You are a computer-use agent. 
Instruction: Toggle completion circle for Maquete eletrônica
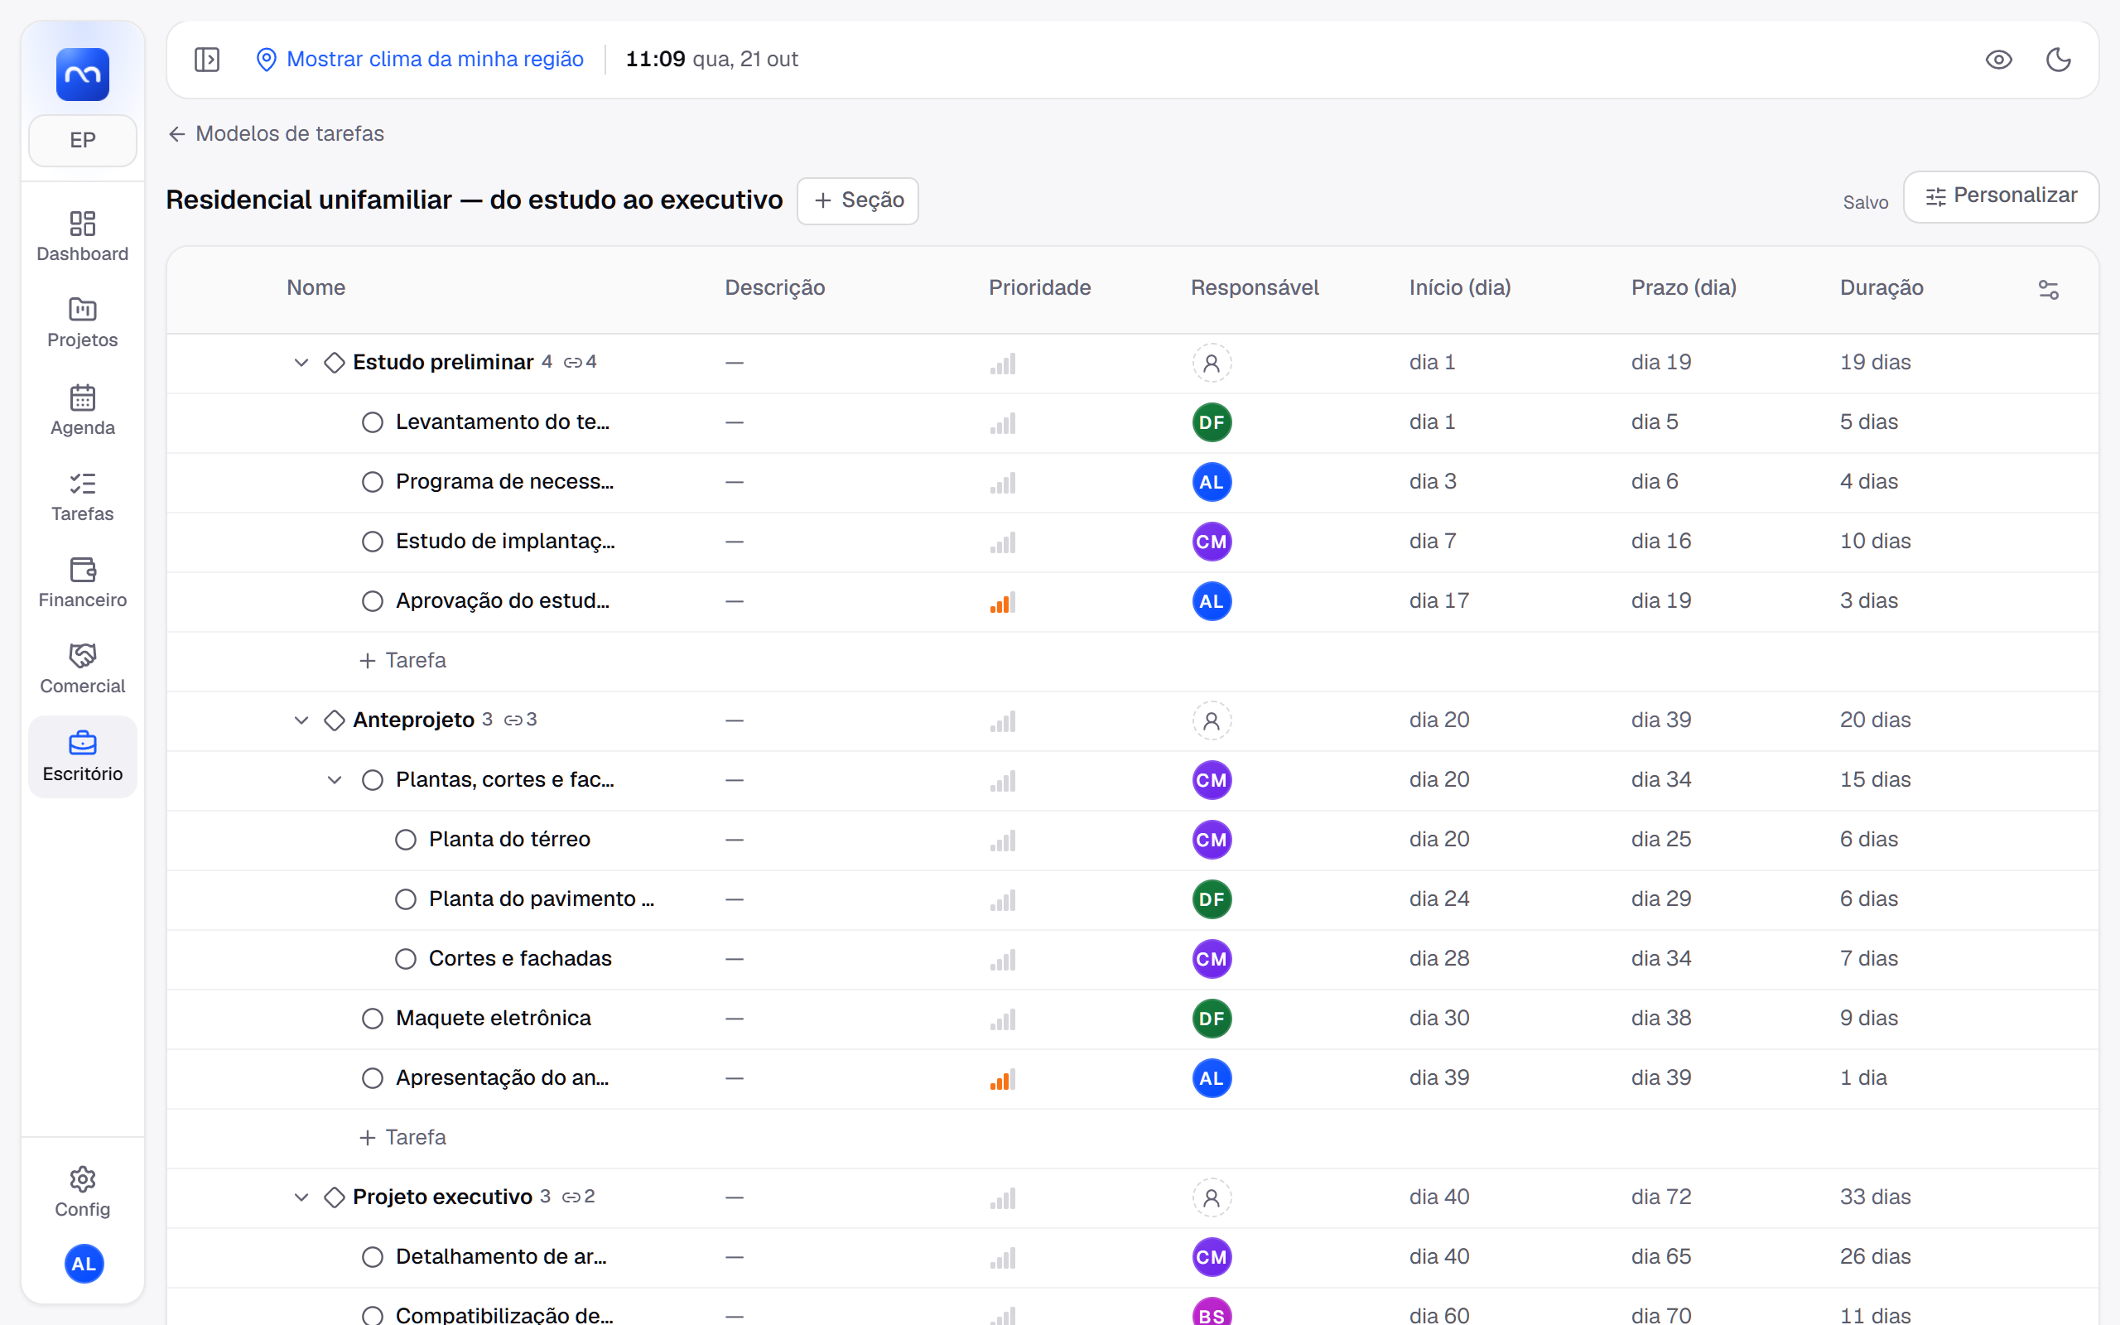(373, 1019)
